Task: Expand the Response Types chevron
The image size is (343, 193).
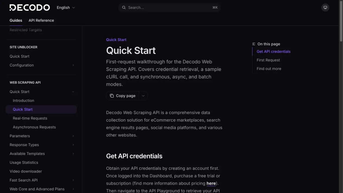Action: click(x=73, y=145)
